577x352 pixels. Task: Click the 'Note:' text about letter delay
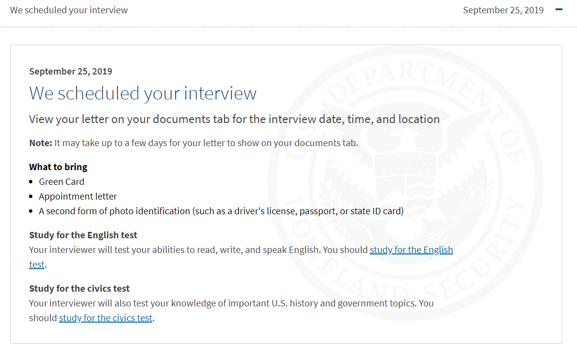coord(194,143)
